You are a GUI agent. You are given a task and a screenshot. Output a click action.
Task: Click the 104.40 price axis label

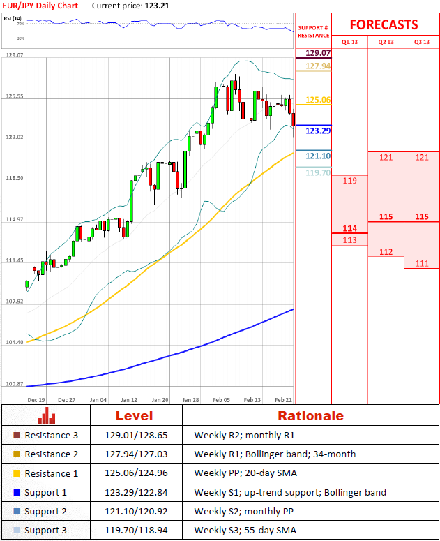pos(15,342)
